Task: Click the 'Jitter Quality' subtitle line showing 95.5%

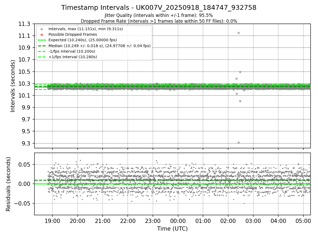Action: coord(159,15)
